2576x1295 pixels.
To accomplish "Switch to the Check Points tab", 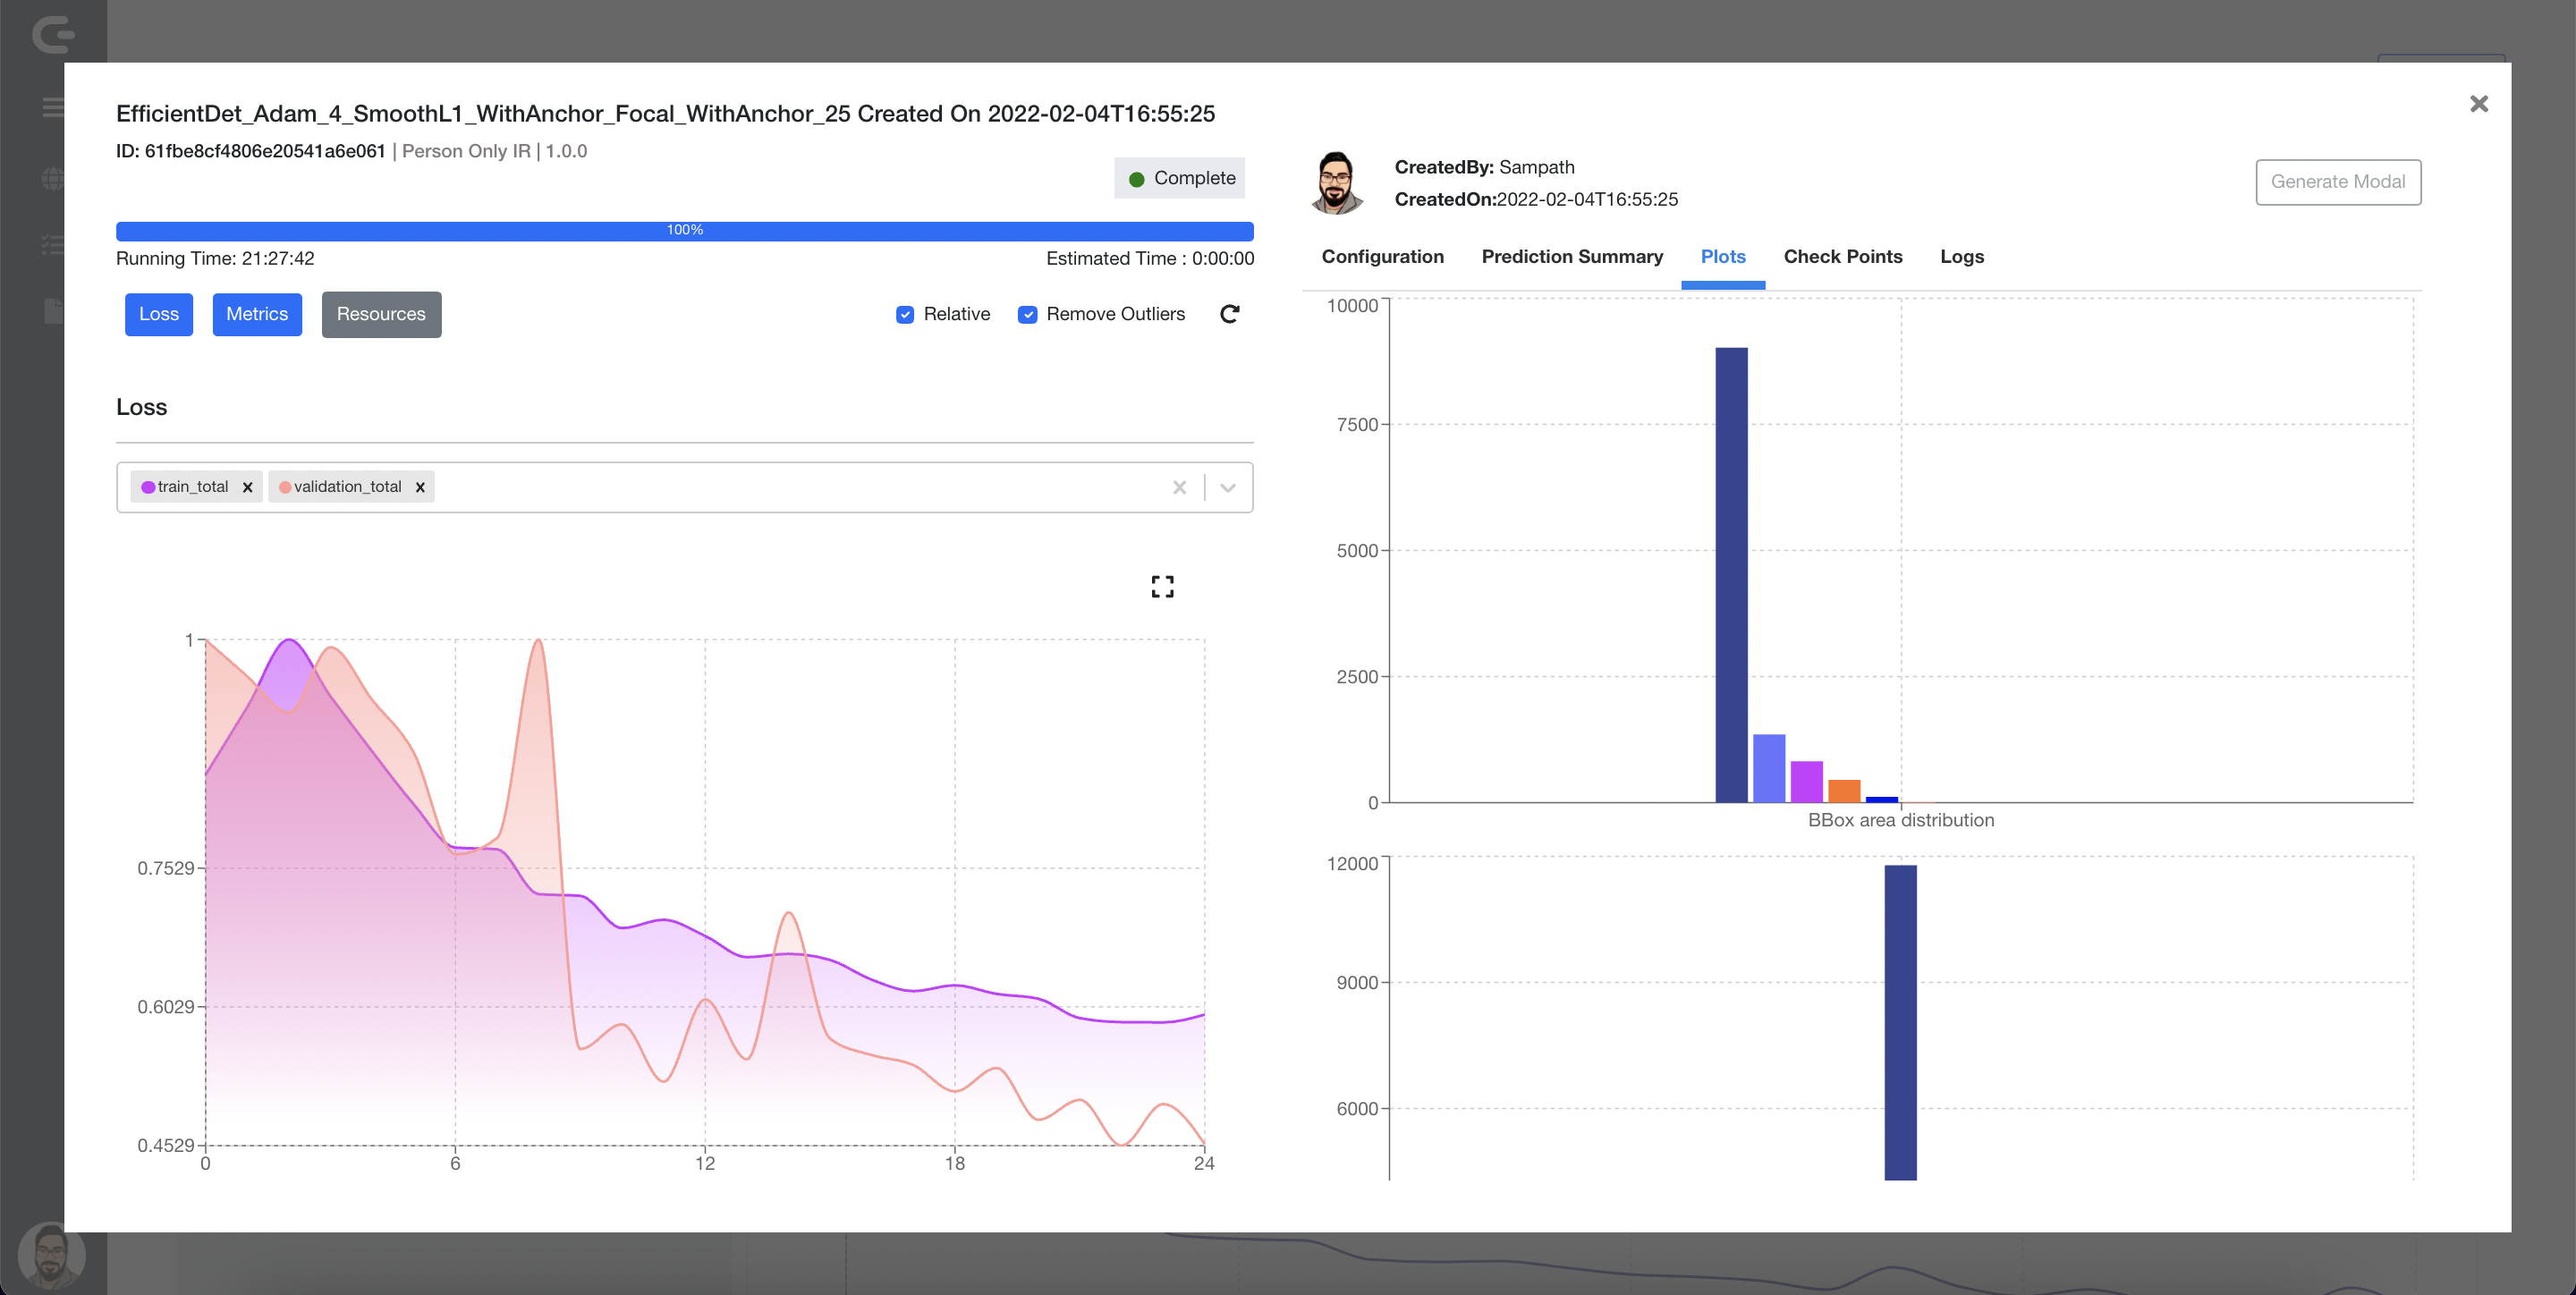I will 1842,257.
